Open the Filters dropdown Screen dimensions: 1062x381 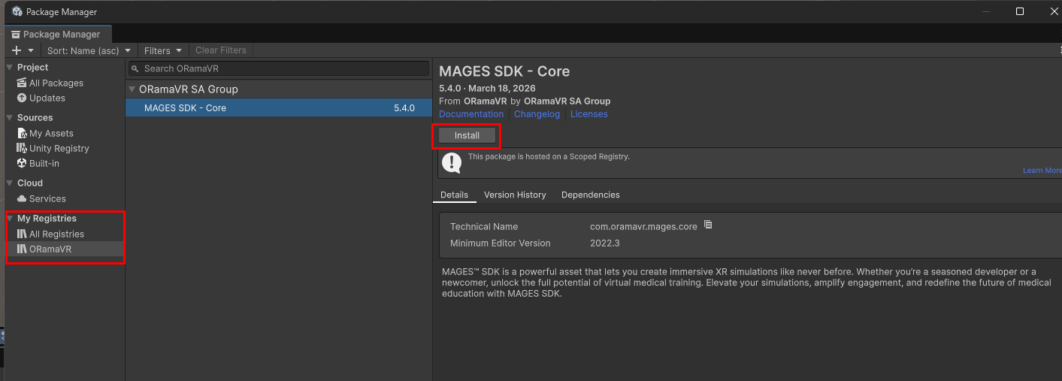point(163,50)
